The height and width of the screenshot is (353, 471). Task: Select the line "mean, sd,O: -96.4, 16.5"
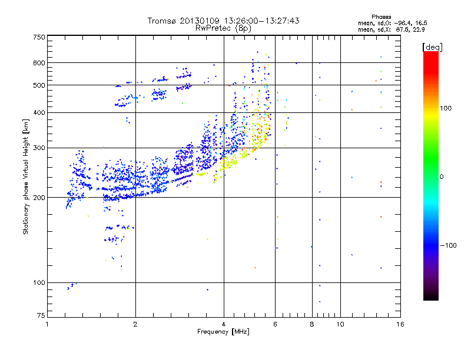coord(392,23)
